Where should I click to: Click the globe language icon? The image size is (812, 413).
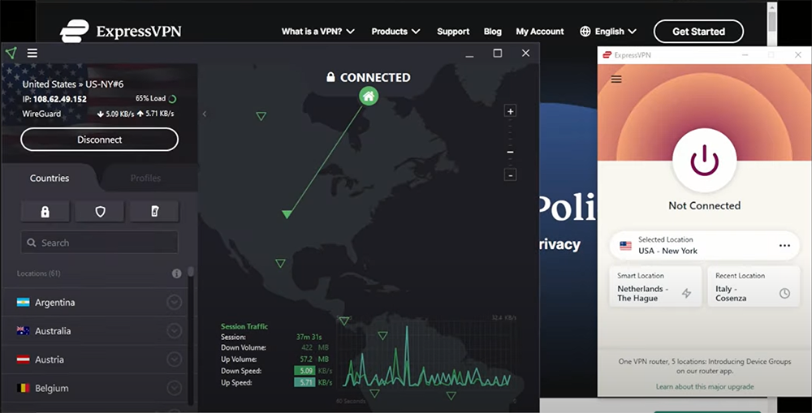[x=585, y=32]
